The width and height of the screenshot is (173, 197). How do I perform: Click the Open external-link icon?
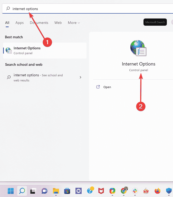(98, 87)
